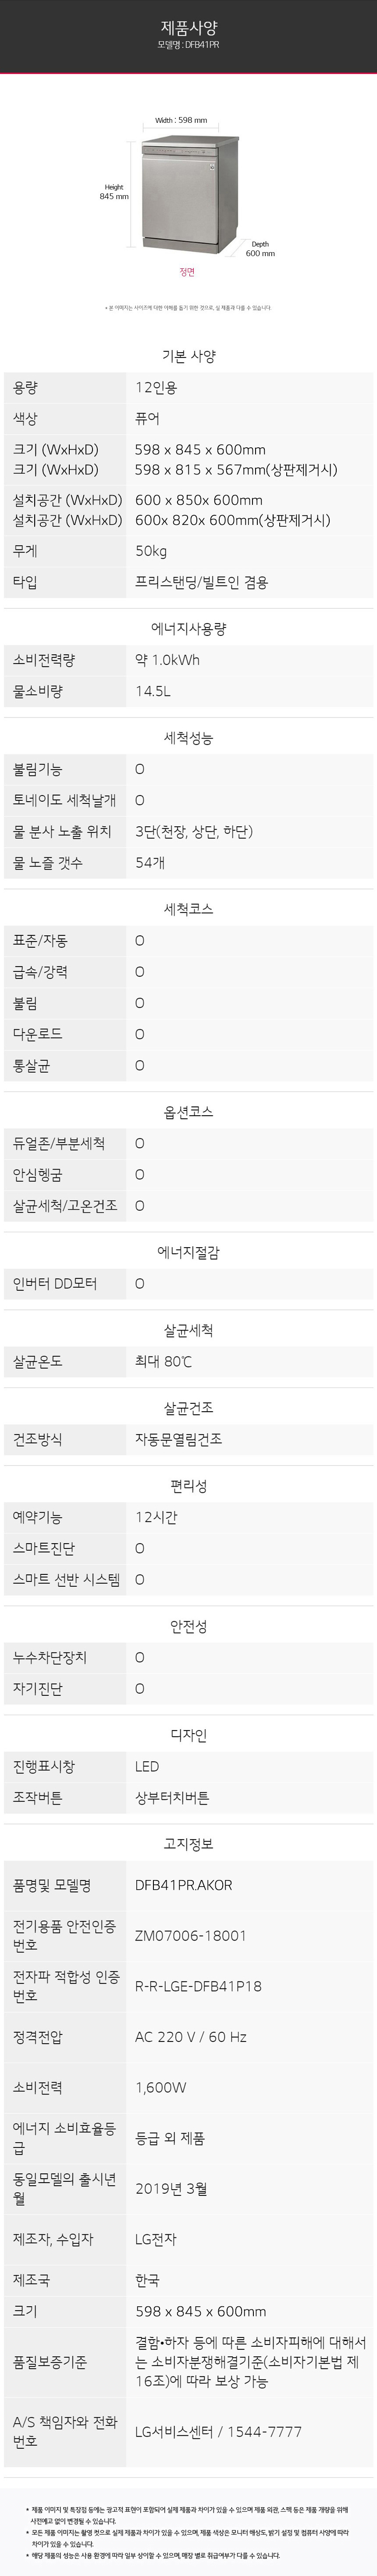
Task: Click the Height 845 mm dimension label
Action: click(x=114, y=192)
